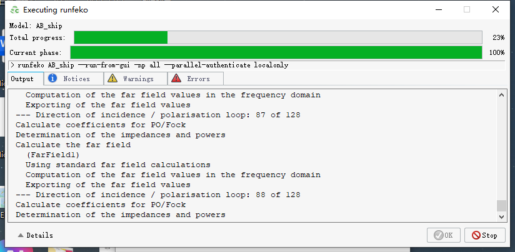Image resolution: width=515 pixels, height=252 pixels.
Task: Stop the runfeko execution
Action: point(485,235)
